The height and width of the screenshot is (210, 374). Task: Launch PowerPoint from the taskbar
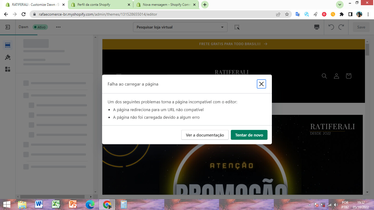pos(73,205)
